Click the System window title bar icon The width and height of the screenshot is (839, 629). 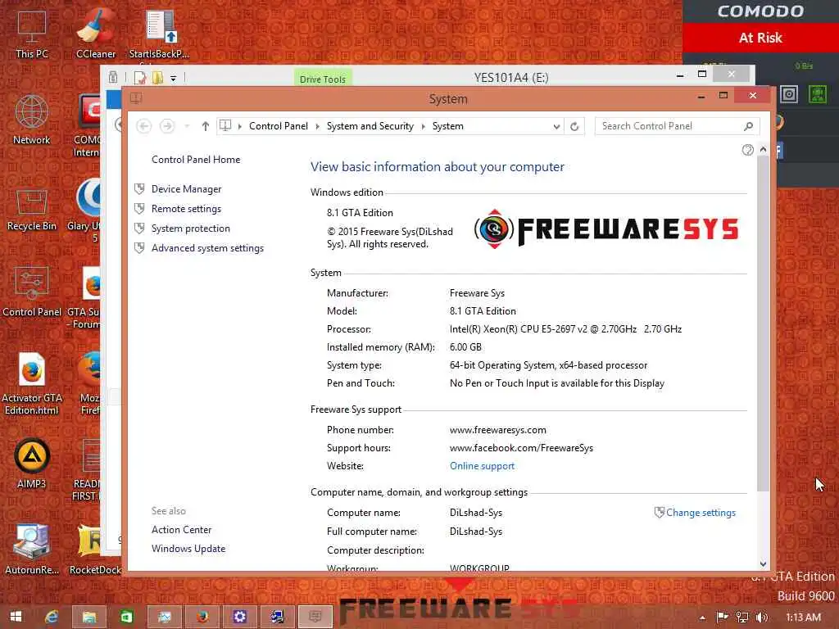tap(136, 98)
